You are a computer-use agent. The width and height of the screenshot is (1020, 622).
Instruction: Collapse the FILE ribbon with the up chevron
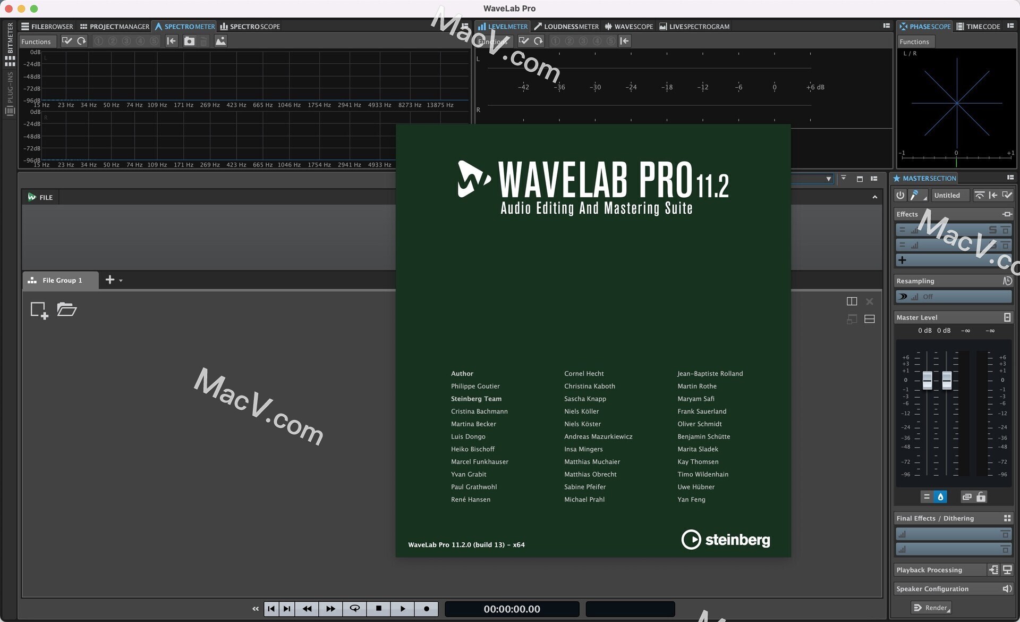coord(874,197)
